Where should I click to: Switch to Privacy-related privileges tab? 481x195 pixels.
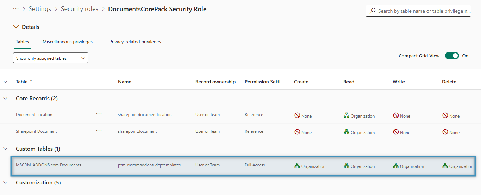point(135,42)
